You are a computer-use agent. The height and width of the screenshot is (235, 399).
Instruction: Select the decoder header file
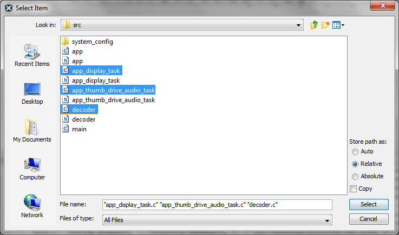83,119
